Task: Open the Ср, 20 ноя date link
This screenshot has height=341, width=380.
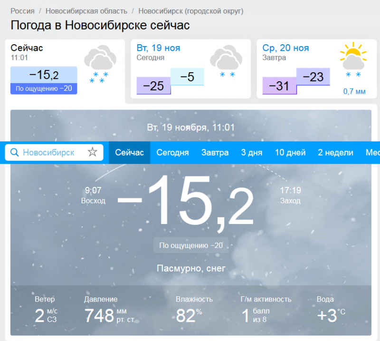Action: [285, 48]
